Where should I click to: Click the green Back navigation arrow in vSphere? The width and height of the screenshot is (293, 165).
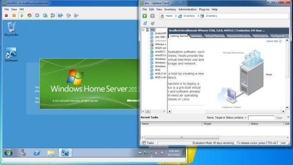[145, 16]
